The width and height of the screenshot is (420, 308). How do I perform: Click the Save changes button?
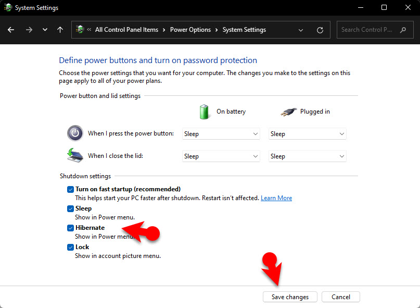tap(290, 297)
